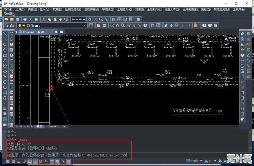Click the revision cloud tool icon

5,71
